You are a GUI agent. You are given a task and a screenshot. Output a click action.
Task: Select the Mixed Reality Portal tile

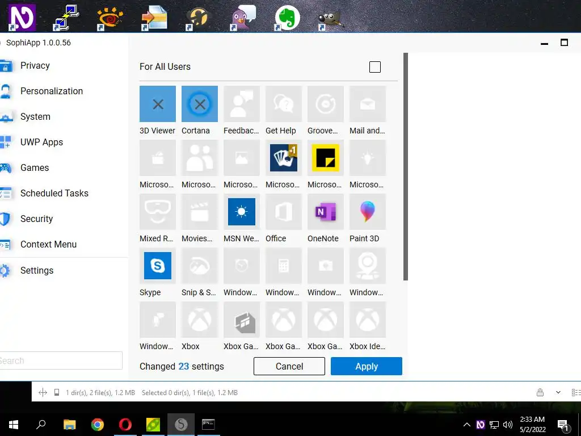click(158, 212)
